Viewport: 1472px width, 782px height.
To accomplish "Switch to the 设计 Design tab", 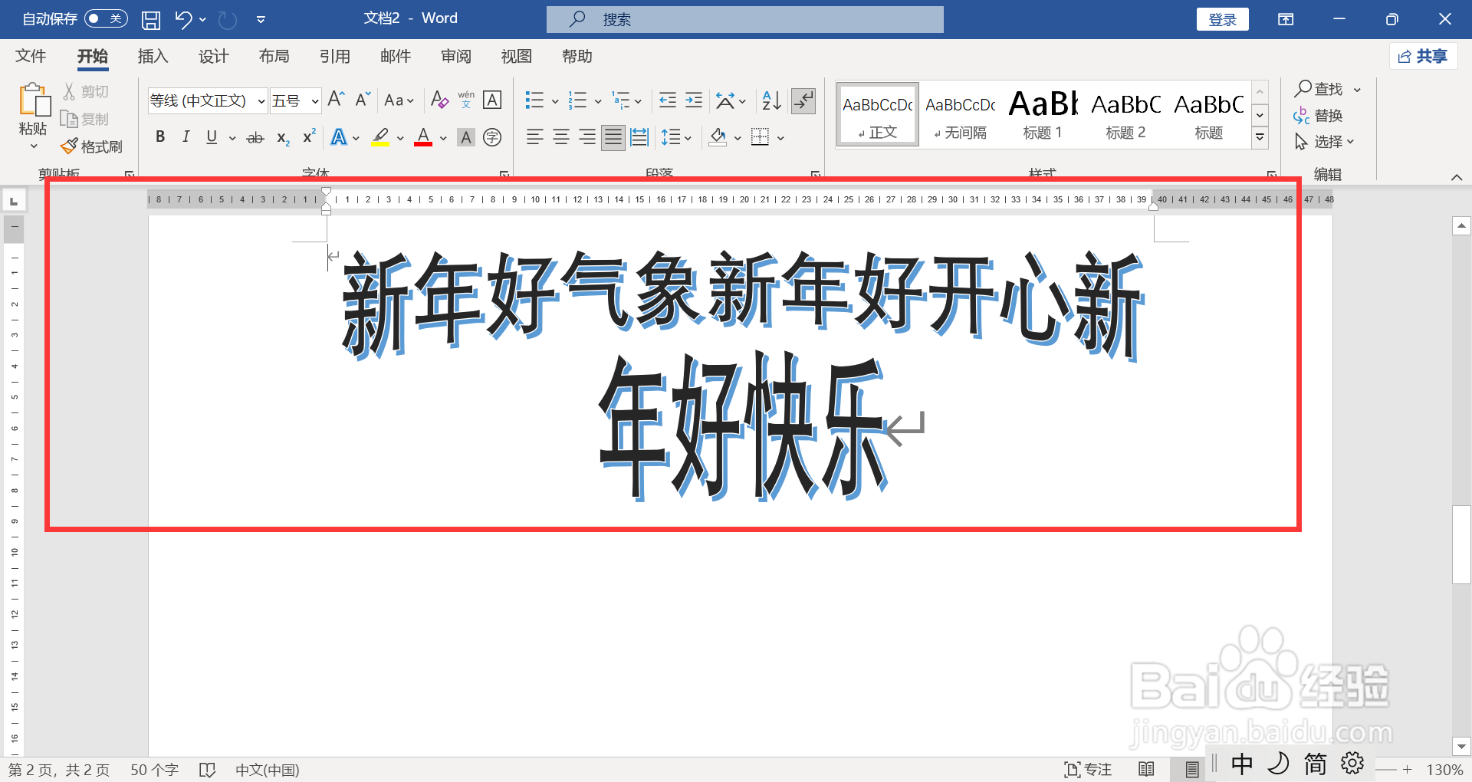I will (x=213, y=56).
